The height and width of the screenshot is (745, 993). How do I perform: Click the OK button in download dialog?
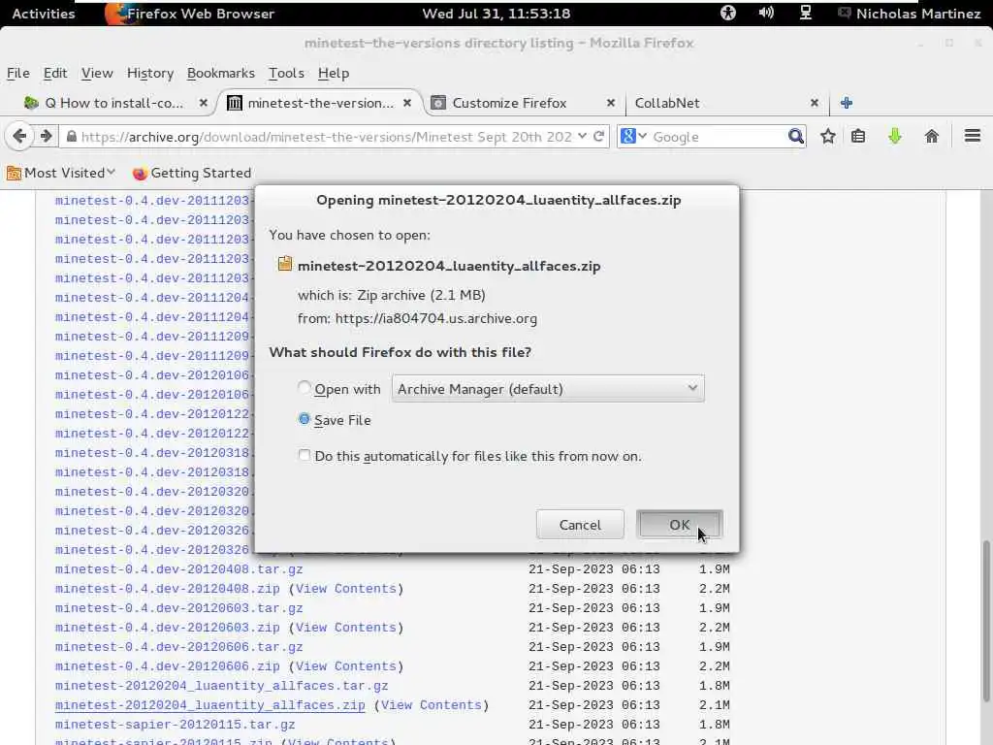[680, 525]
